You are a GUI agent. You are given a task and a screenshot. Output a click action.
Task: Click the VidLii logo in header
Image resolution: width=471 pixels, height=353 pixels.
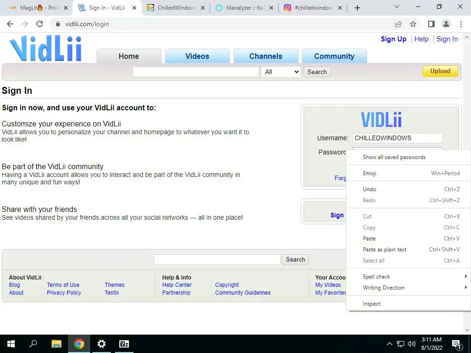[x=46, y=48]
